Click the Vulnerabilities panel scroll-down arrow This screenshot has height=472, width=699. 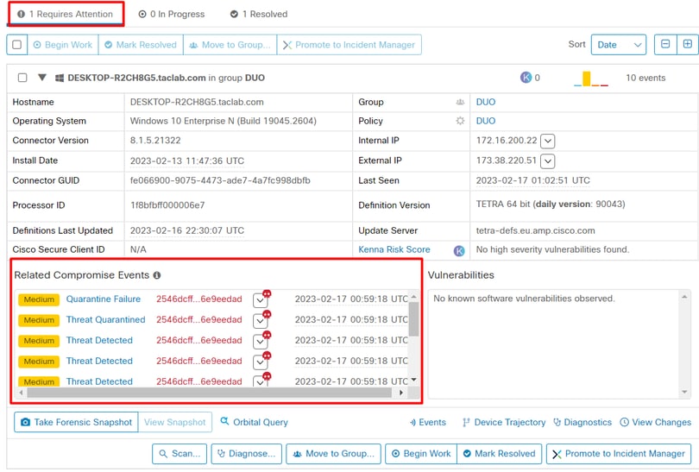(684, 393)
